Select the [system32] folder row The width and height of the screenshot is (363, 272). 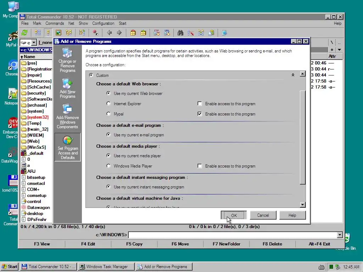click(x=36, y=117)
